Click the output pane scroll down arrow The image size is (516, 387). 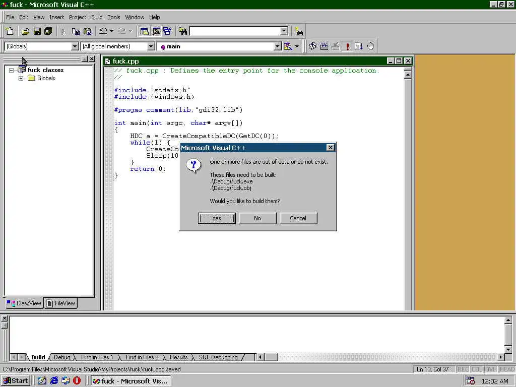(x=508, y=350)
